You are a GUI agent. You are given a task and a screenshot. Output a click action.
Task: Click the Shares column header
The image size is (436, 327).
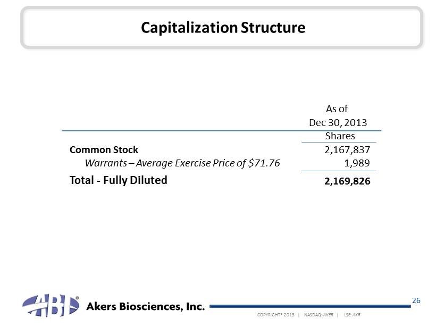(x=340, y=136)
